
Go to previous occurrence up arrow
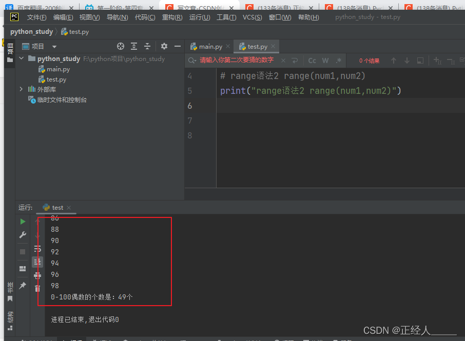pos(394,61)
